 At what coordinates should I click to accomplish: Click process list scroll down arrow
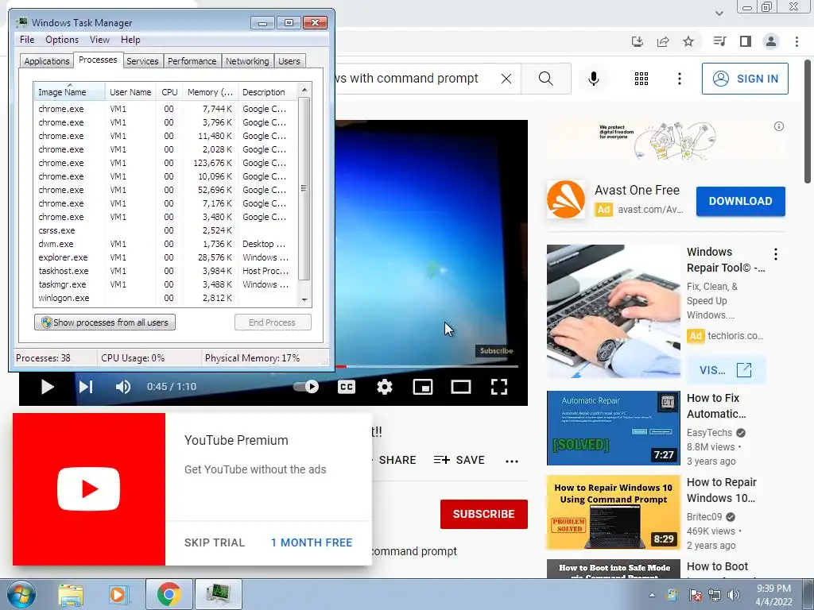coord(304,299)
